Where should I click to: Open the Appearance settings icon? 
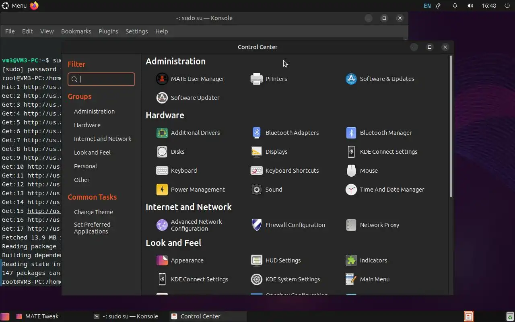pyautogui.click(x=162, y=260)
